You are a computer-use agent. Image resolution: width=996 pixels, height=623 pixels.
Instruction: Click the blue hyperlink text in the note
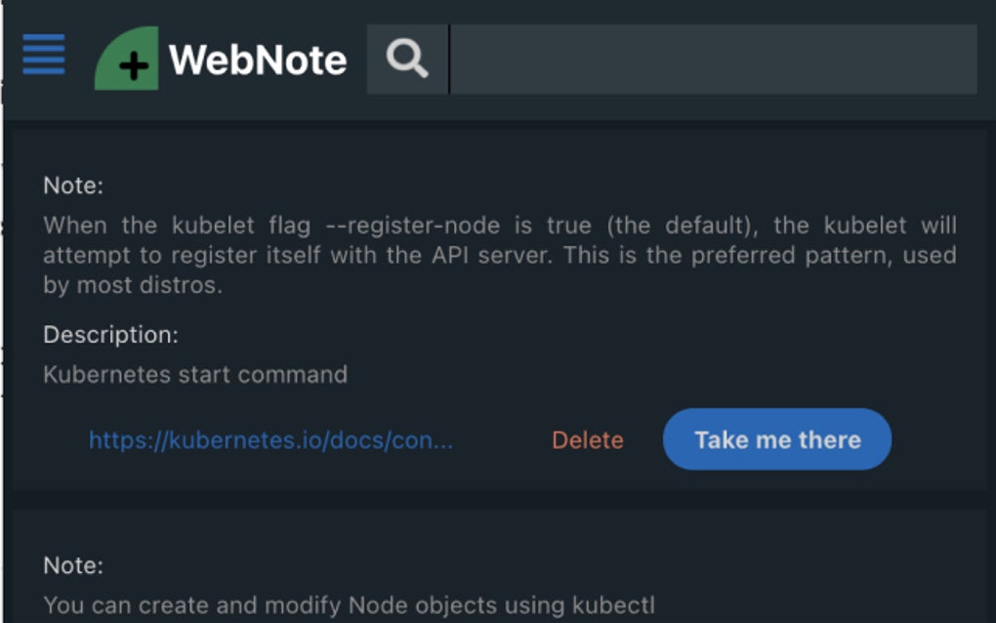click(270, 439)
